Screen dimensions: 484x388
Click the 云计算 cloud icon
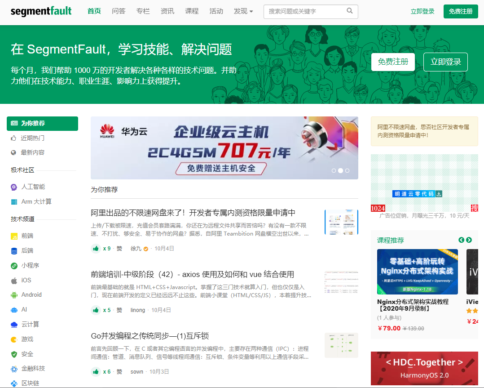14,325
